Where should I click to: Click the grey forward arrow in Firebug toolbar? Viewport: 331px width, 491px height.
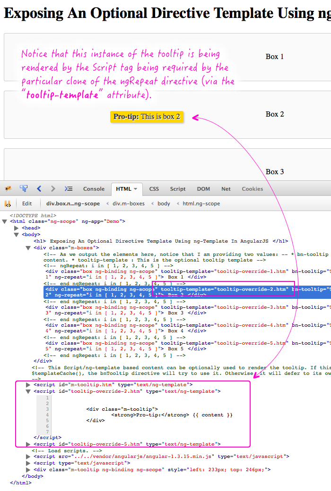pos(53,189)
